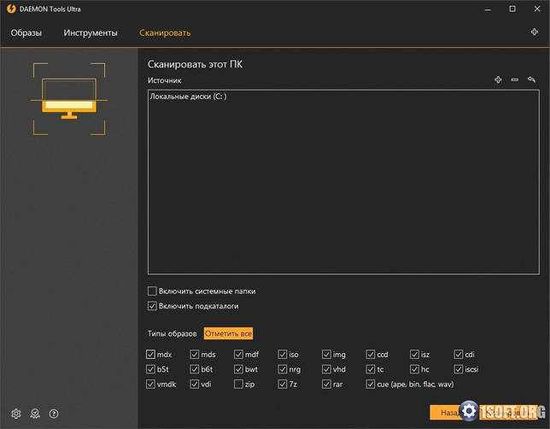Minimize the DAEMON Tools Ultra window
Viewport: 550px width, 429px height.
pos(488,9)
